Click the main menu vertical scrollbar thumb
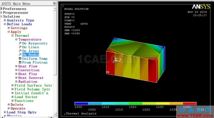The height and width of the screenshot is (118, 214). click(55, 43)
